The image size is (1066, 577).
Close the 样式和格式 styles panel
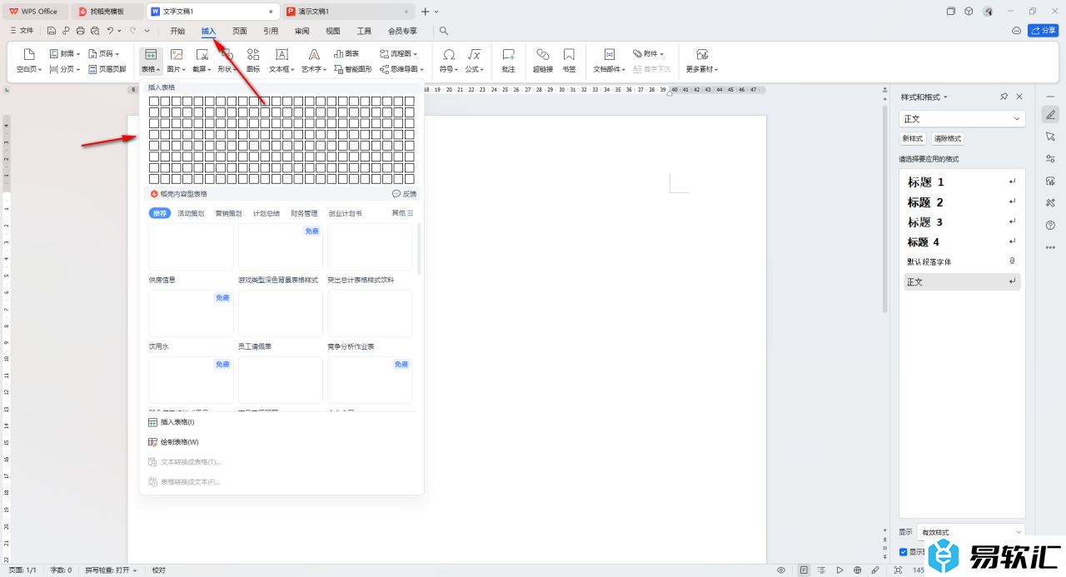click(x=1019, y=97)
